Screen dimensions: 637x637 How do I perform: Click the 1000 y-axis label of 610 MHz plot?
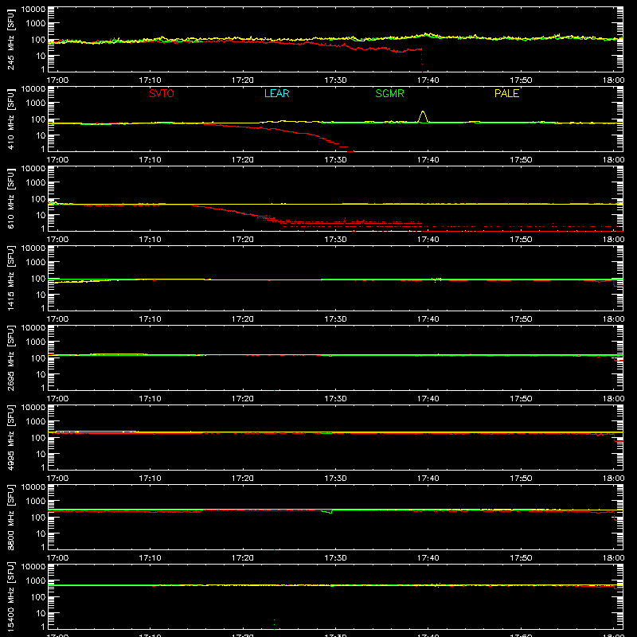[35, 183]
